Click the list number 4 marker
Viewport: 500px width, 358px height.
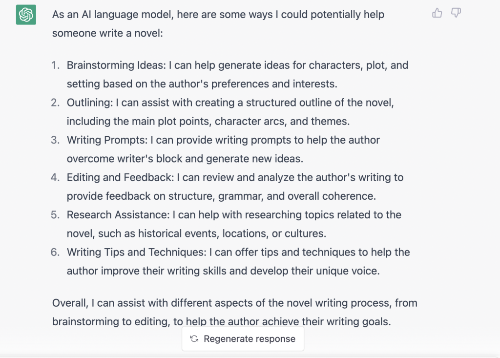pos(55,177)
